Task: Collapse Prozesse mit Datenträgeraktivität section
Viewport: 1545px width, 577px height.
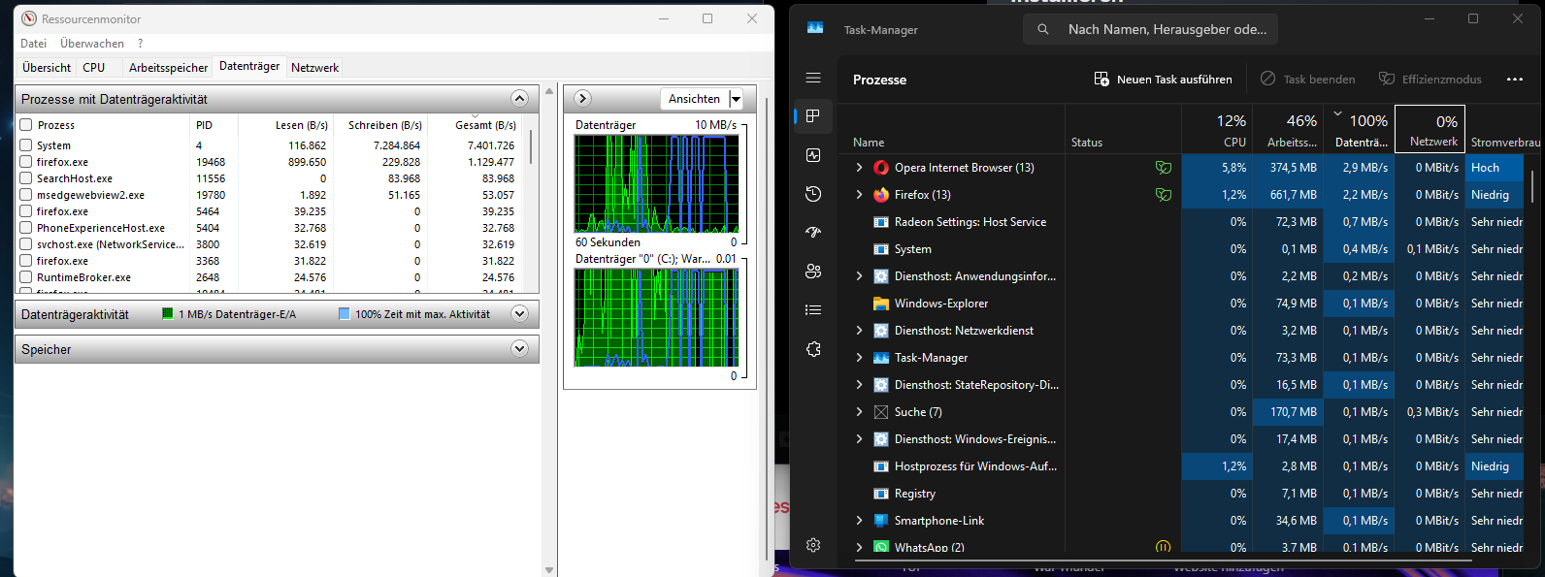Action: click(x=519, y=99)
